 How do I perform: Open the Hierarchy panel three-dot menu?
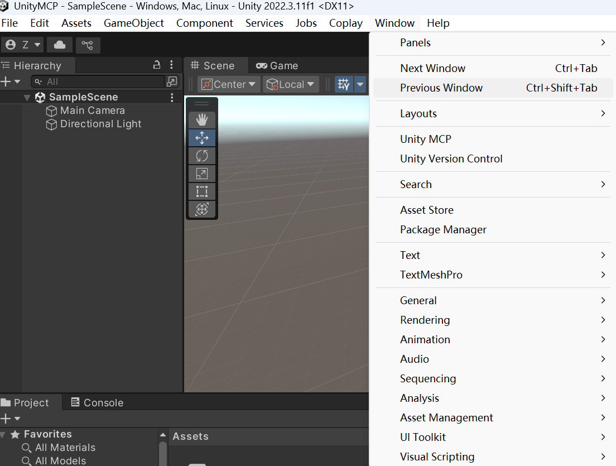coord(171,65)
